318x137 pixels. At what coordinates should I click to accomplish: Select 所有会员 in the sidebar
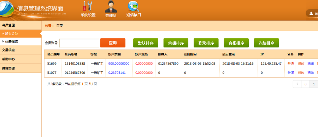coord(21,33)
